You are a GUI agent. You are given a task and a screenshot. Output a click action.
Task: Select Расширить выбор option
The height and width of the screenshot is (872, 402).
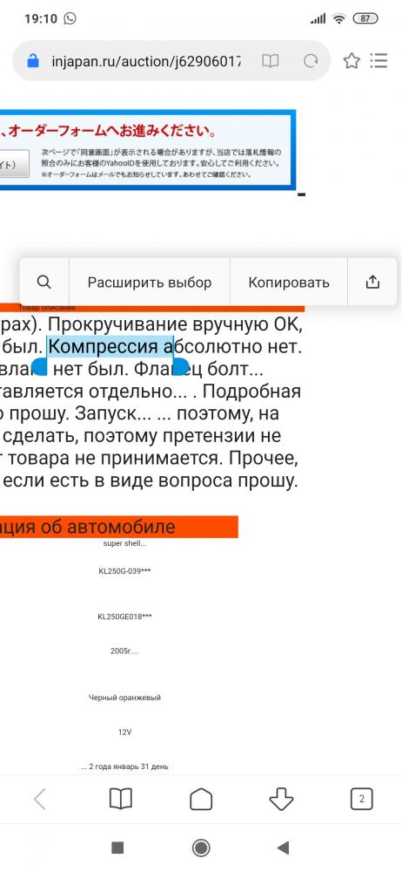(150, 283)
